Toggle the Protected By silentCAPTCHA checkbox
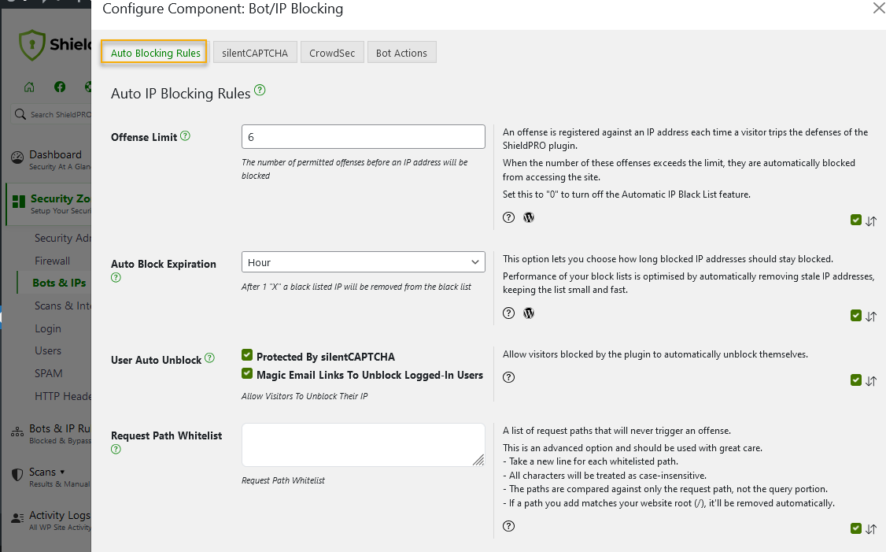The image size is (886, 552). coord(247,354)
